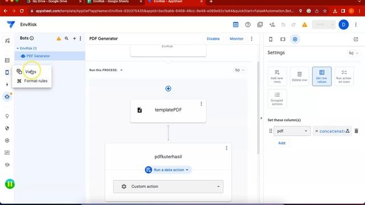This screenshot has width=365, height=205.
Task: Click the Disable bot button
Action: (213, 39)
